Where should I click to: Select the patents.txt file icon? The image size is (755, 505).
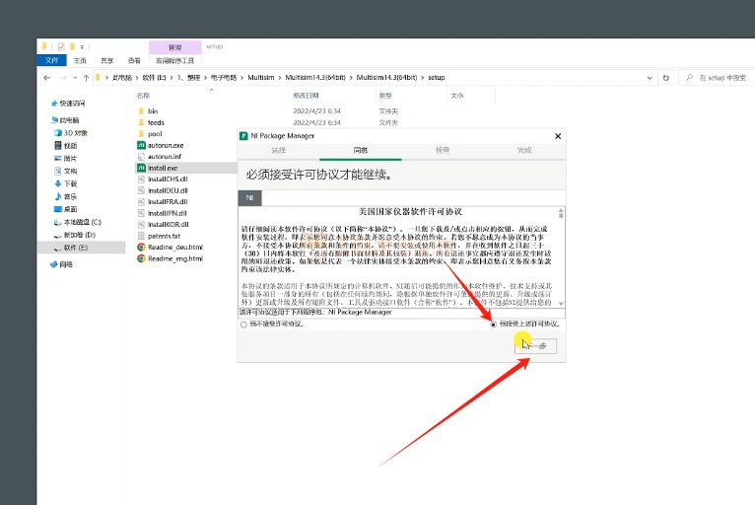(x=141, y=236)
